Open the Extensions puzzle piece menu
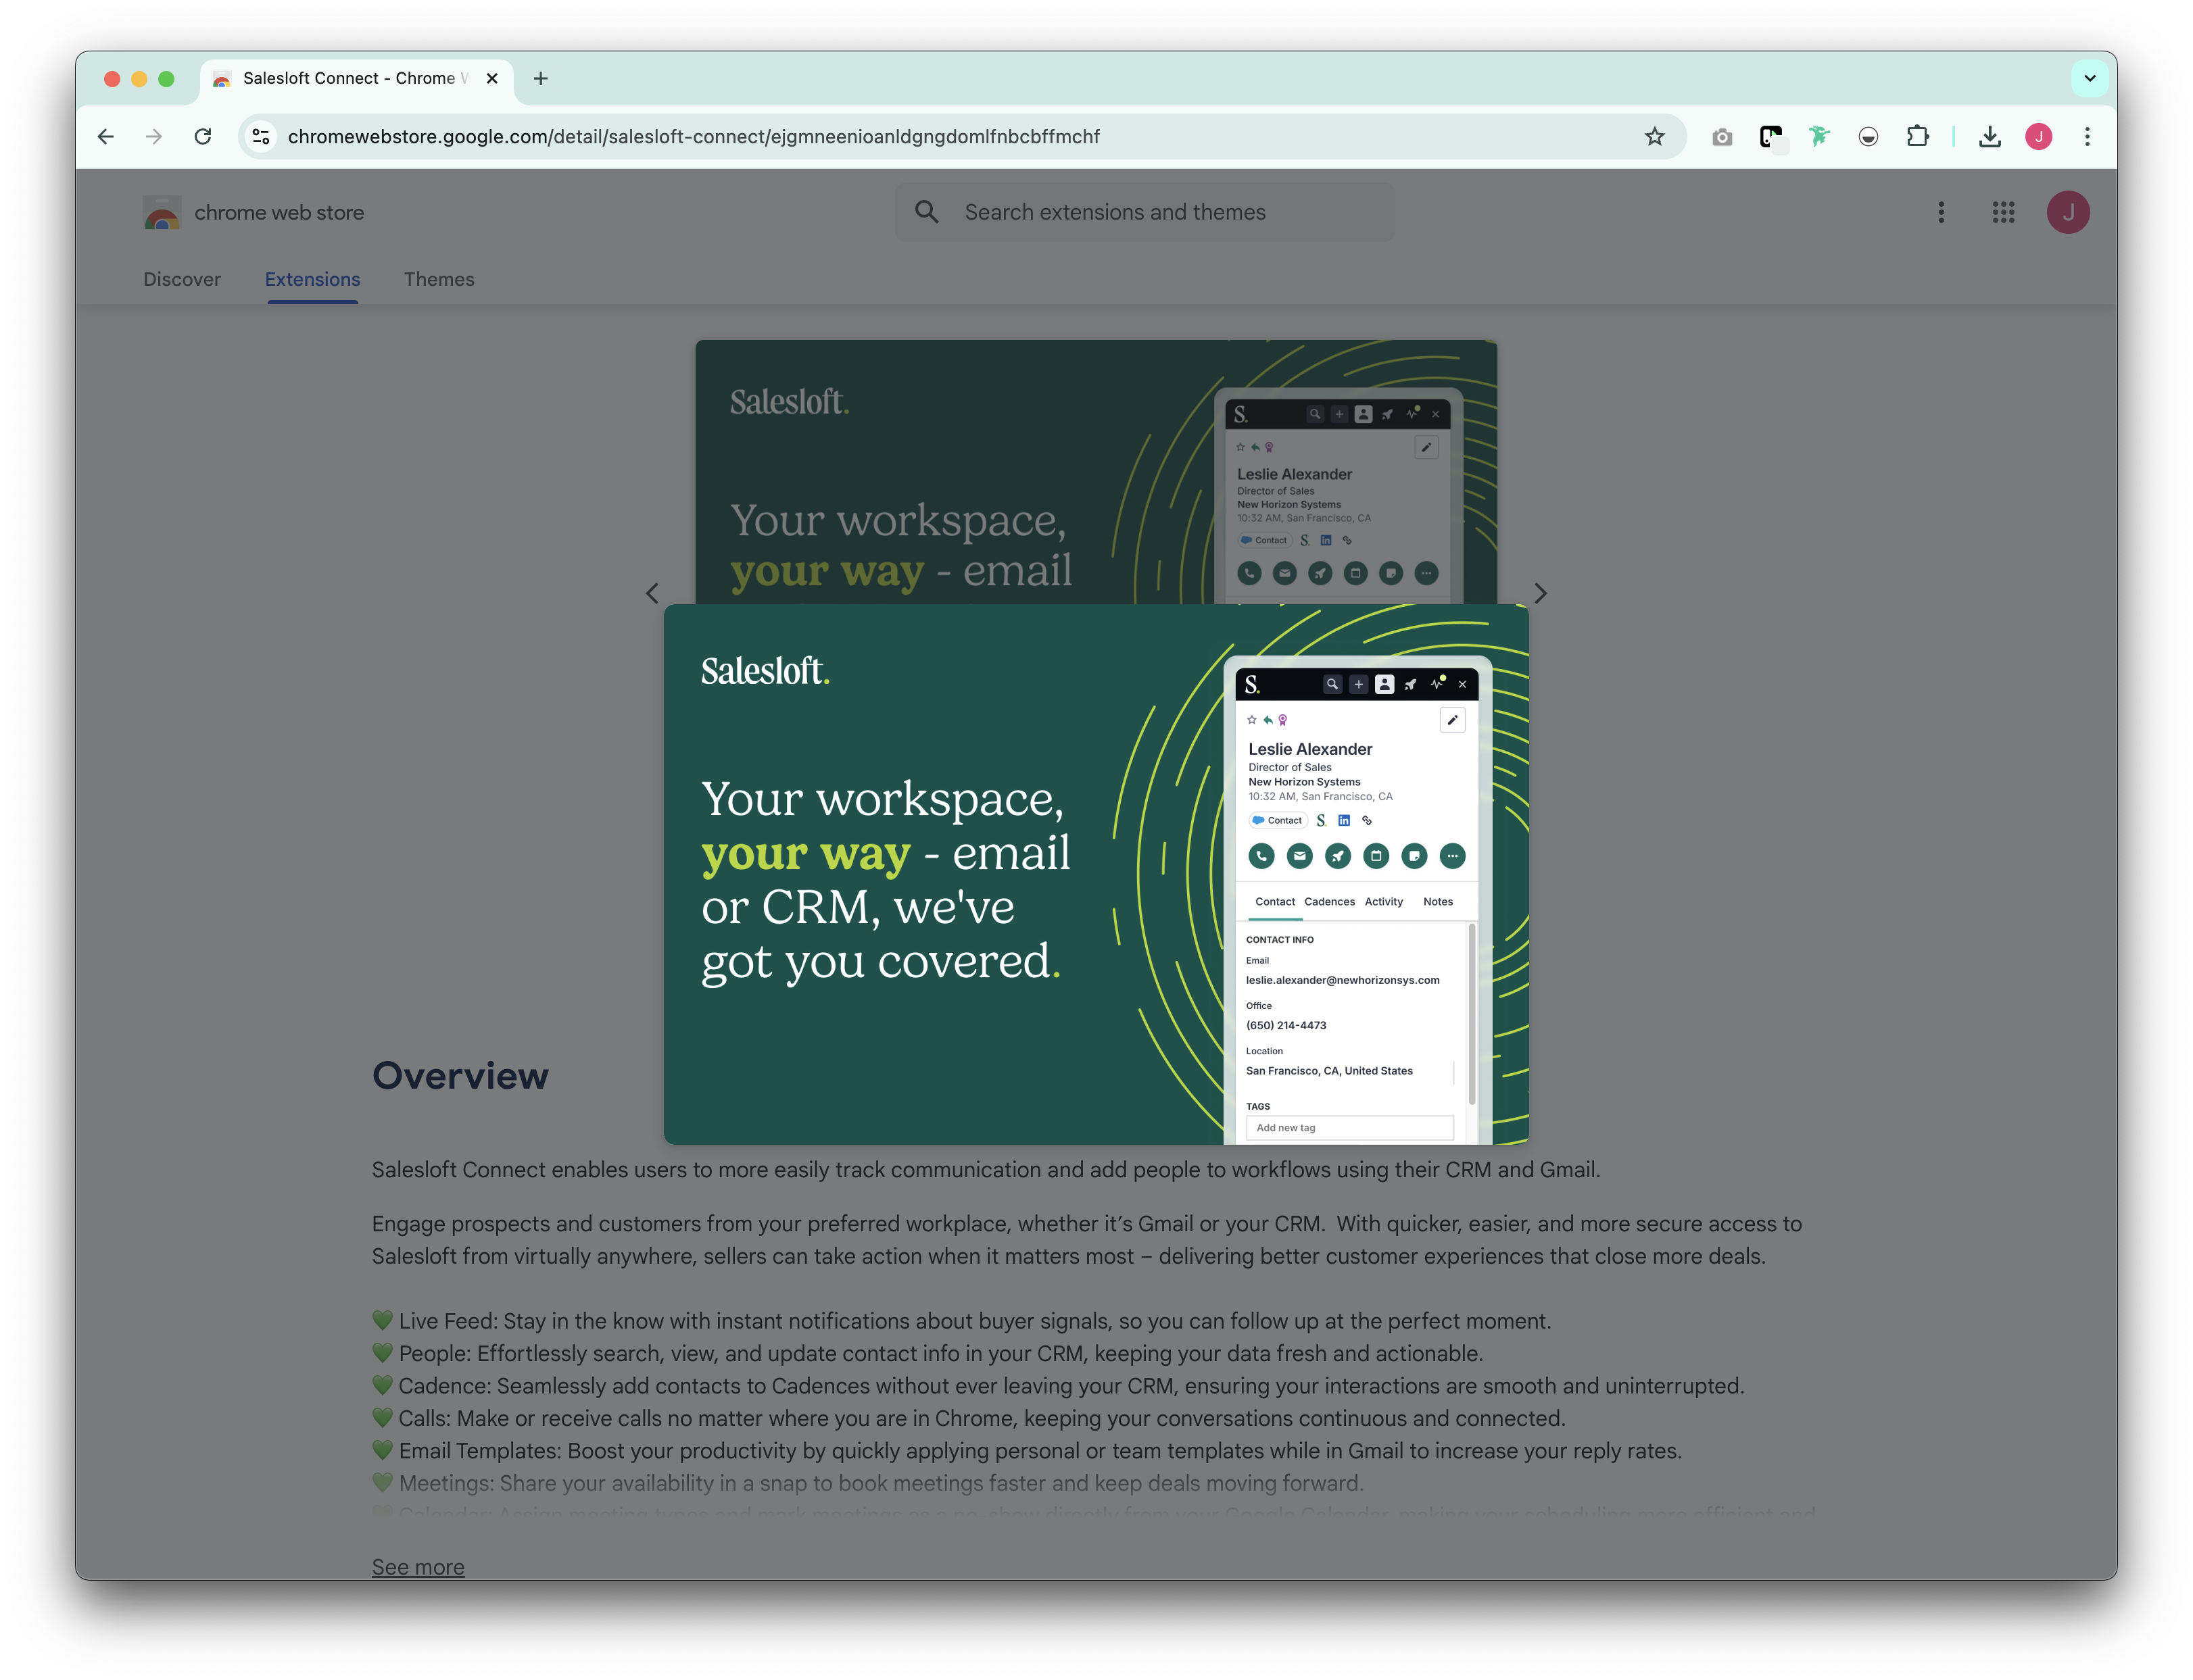The width and height of the screenshot is (2193, 1680). tap(1917, 137)
